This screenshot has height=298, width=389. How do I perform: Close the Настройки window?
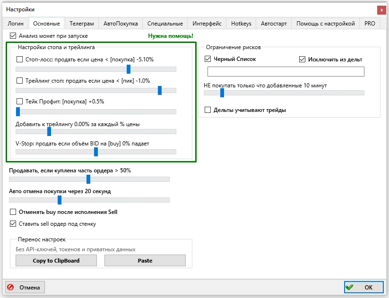point(381,10)
